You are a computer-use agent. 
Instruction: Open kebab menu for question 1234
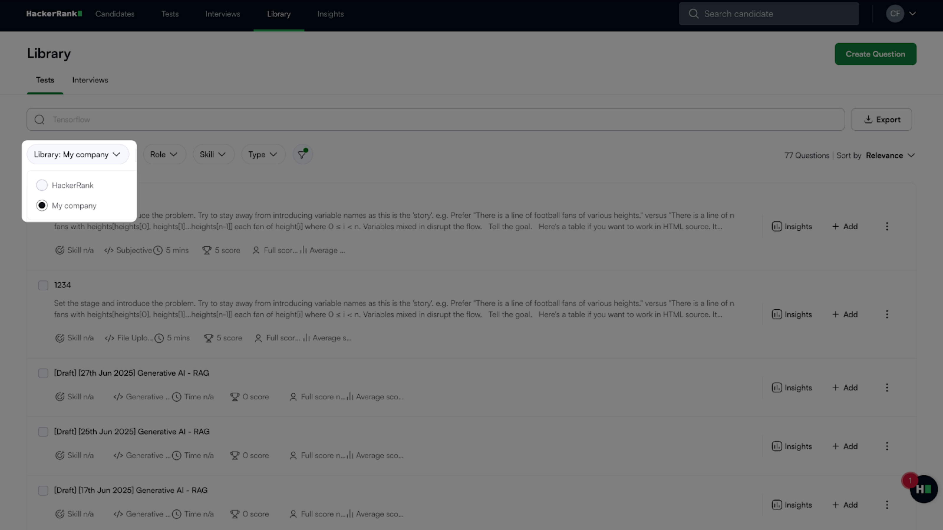click(x=887, y=314)
